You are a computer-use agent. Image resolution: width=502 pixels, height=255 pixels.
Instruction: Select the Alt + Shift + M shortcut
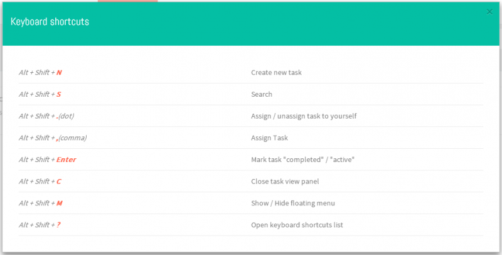click(x=41, y=203)
